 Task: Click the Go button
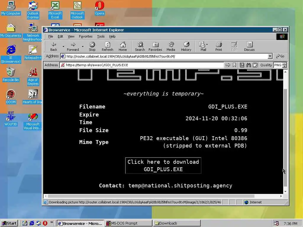tap(280, 56)
